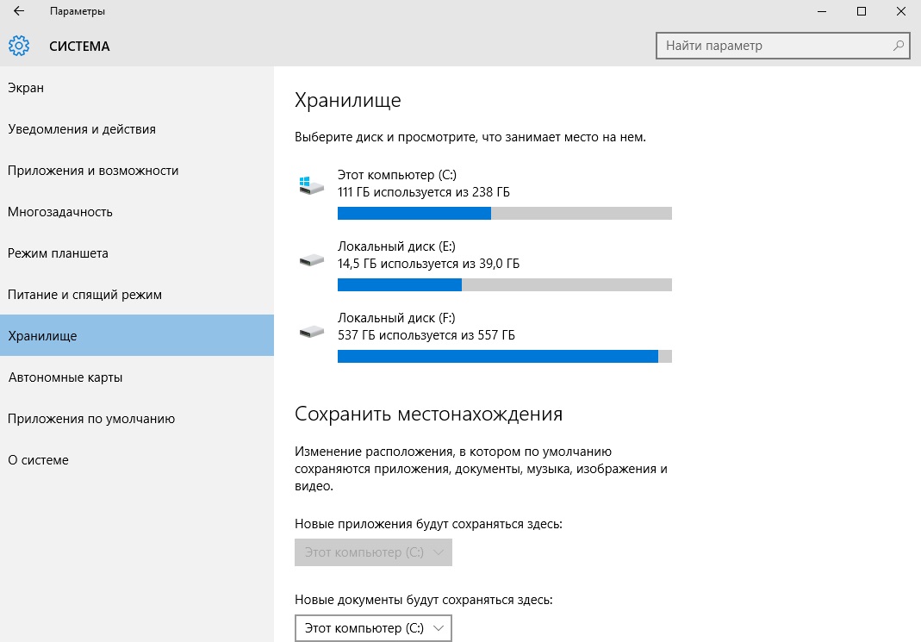Go back with the arrow icon
The height and width of the screenshot is (642, 921).
click(x=19, y=11)
